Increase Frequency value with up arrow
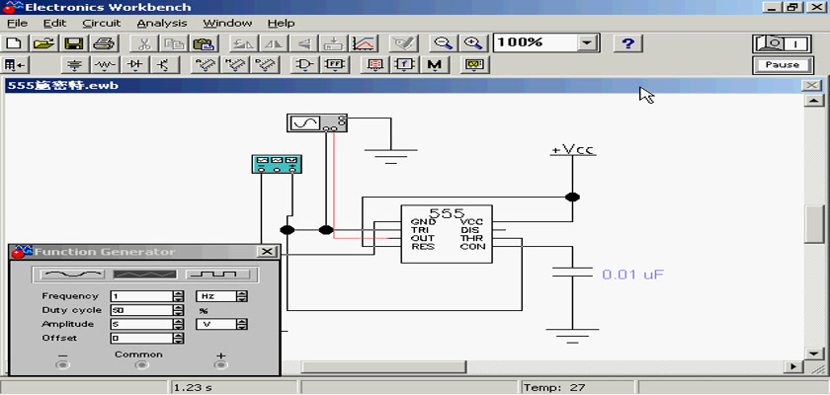Screen dimensions: 830x395 [x=179, y=293]
